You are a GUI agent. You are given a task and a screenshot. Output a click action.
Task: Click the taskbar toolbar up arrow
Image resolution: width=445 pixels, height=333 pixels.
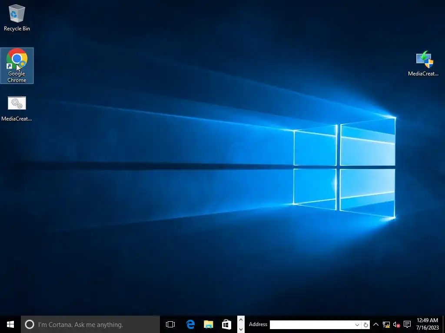(x=241, y=320)
